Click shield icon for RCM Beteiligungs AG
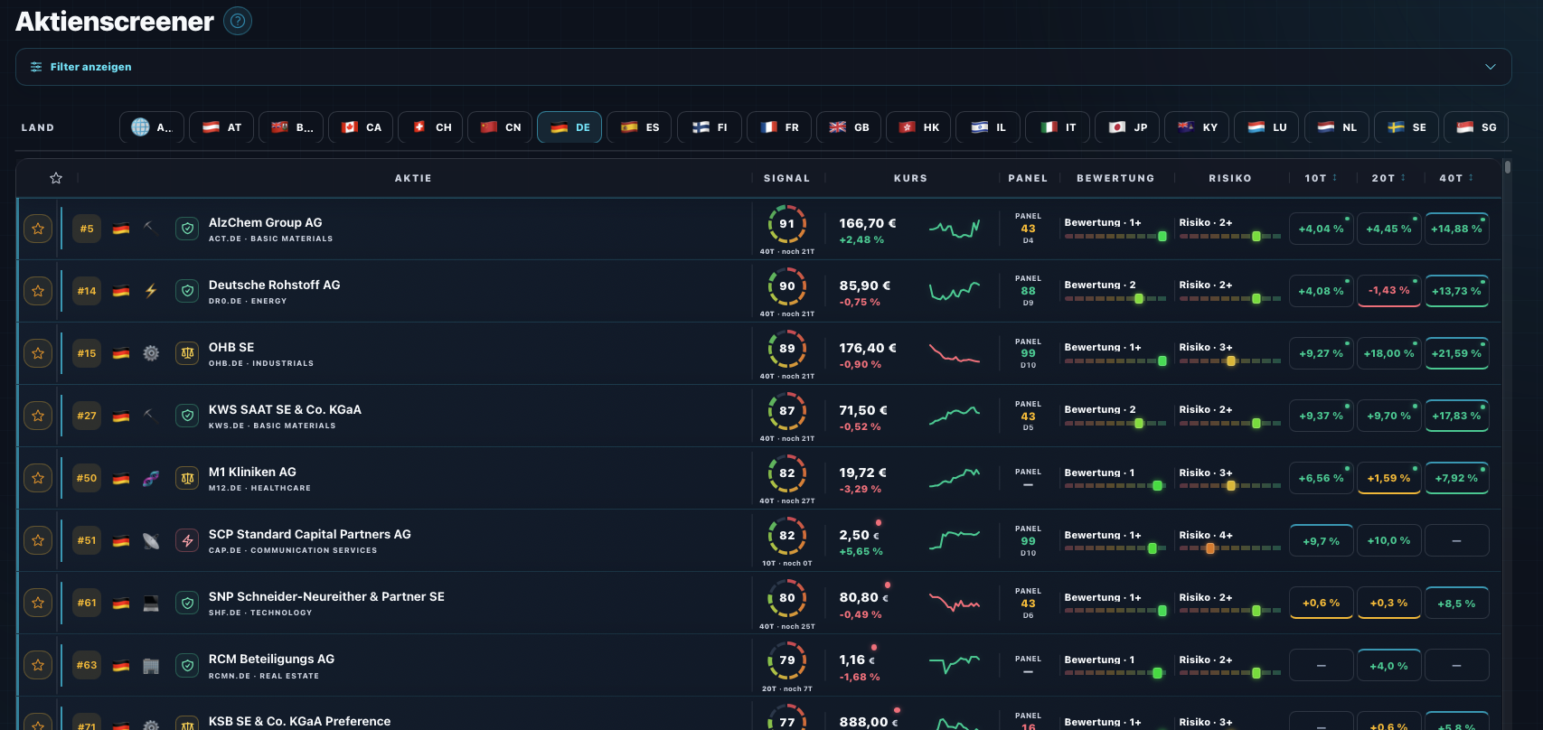The image size is (1543, 730). (187, 666)
